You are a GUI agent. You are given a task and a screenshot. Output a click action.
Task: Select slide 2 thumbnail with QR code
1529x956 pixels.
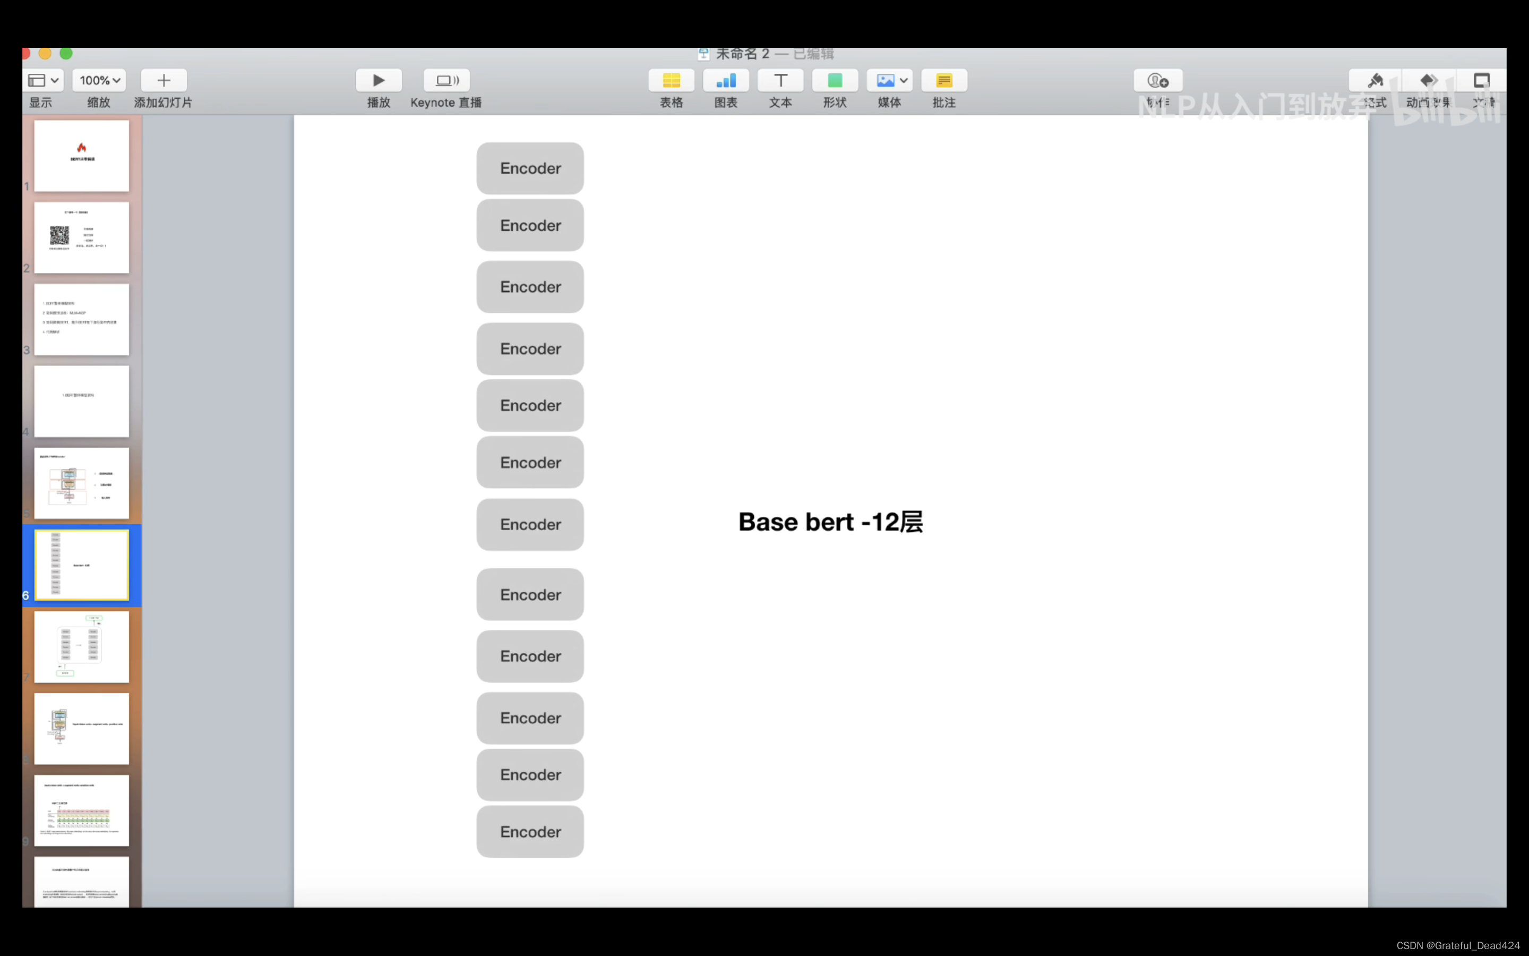pos(82,238)
